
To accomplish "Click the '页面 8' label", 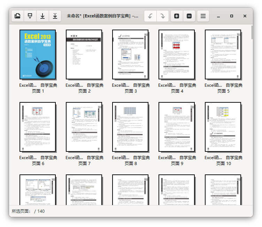I will [131, 164].
